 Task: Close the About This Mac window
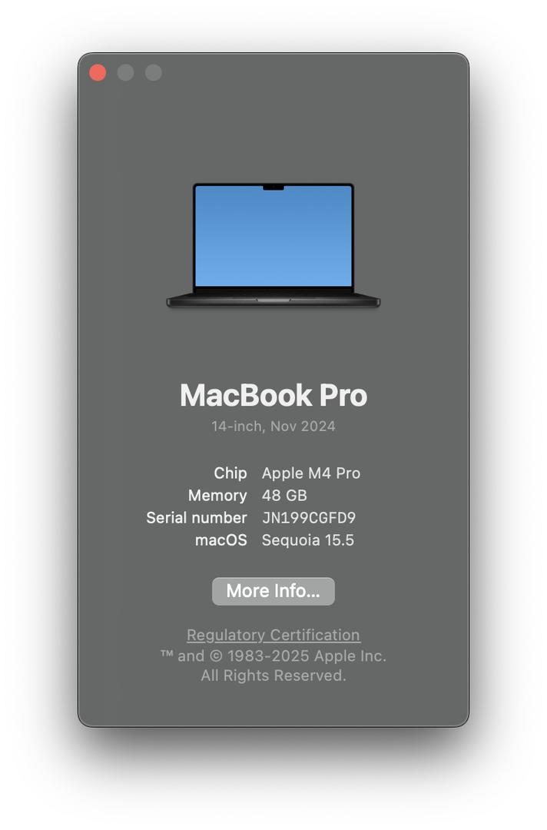(98, 72)
